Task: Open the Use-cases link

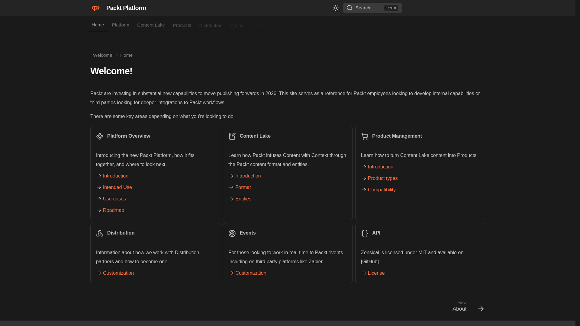Action: pyautogui.click(x=114, y=199)
